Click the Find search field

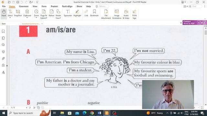(x=195, y=6)
